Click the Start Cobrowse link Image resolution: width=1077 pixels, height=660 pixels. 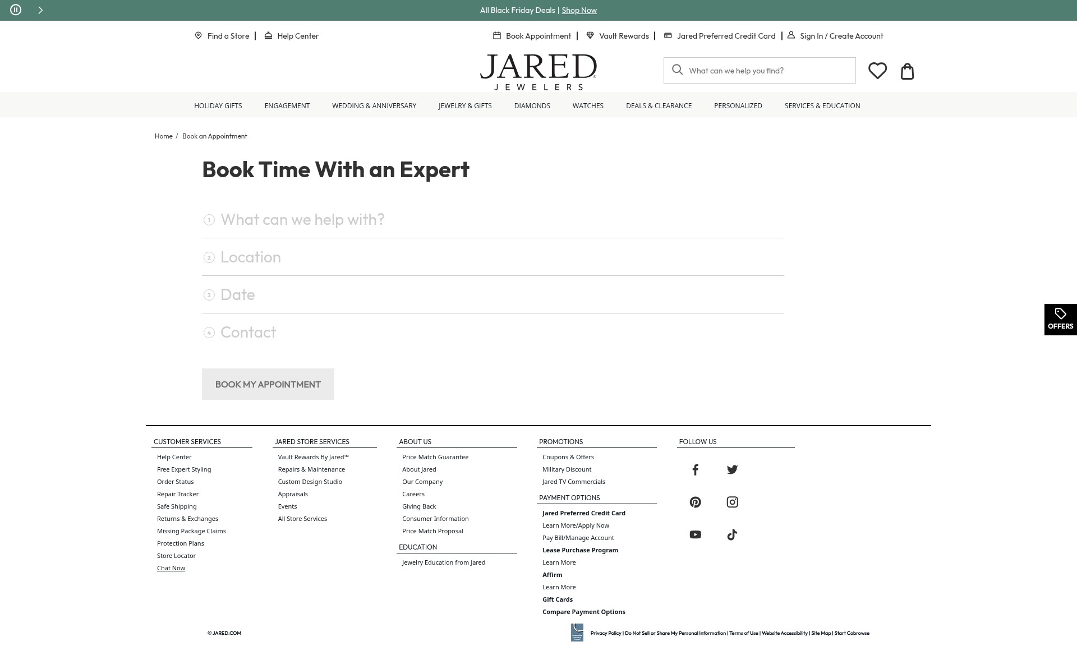(x=852, y=633)
